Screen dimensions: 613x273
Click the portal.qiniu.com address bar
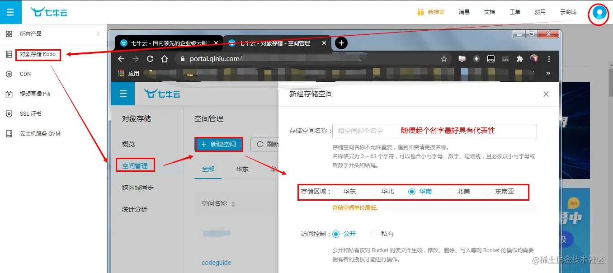(312, 59)
